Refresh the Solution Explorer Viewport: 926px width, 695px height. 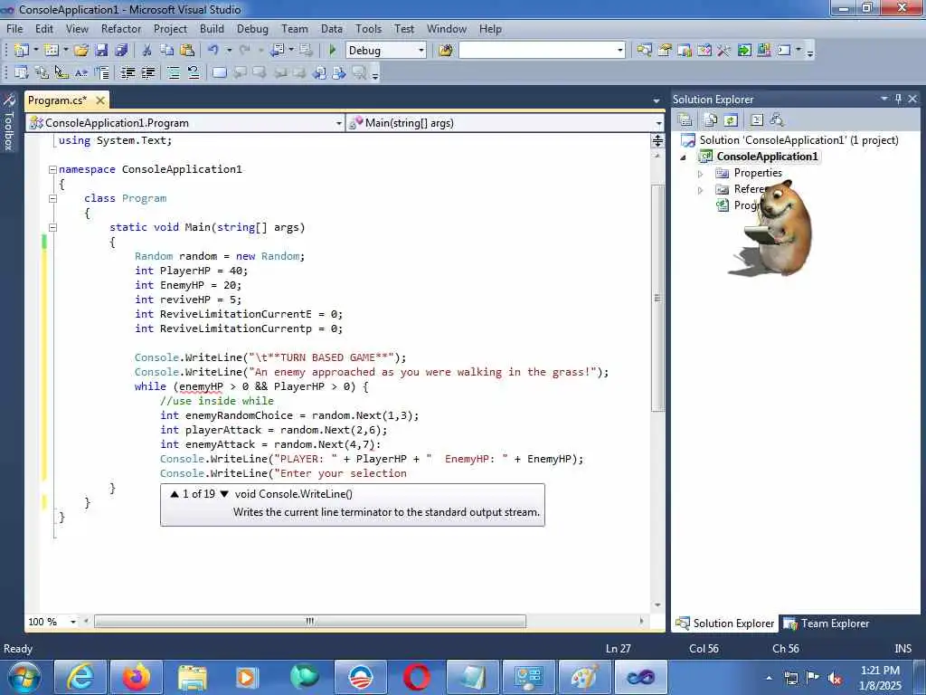731,120
